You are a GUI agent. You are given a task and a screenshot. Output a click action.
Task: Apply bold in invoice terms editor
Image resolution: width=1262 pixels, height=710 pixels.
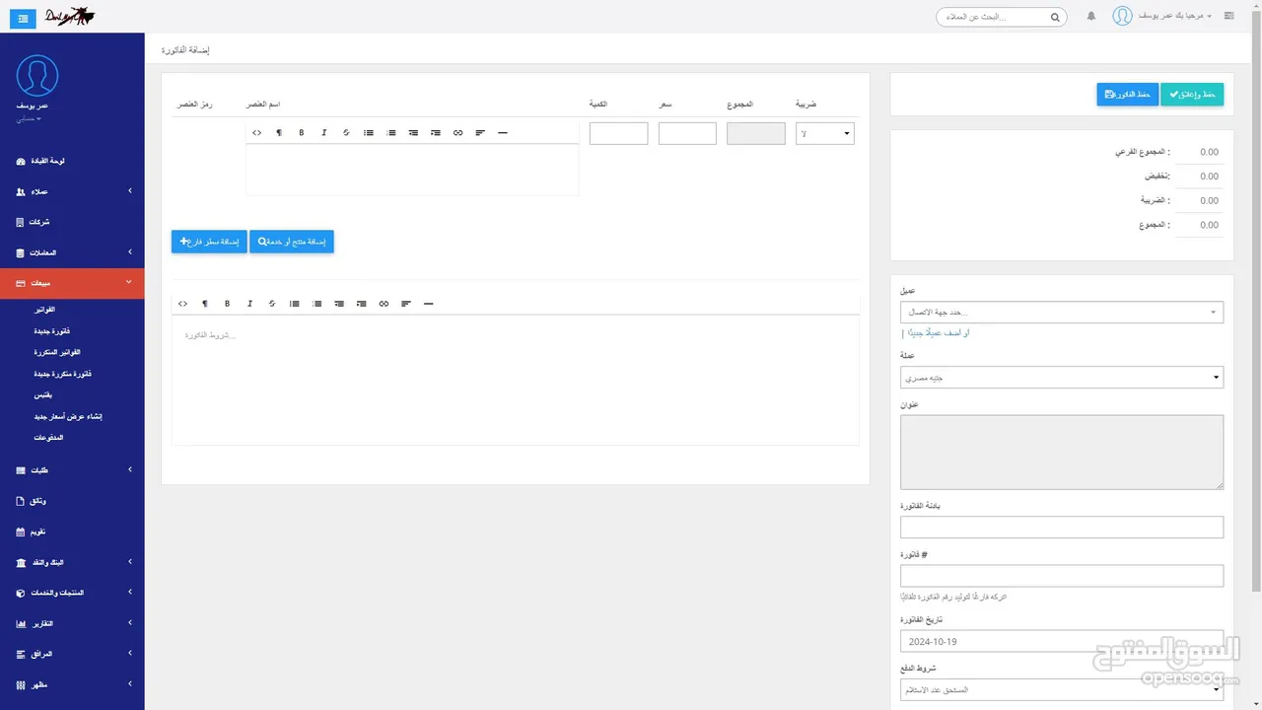coord(227,304)
